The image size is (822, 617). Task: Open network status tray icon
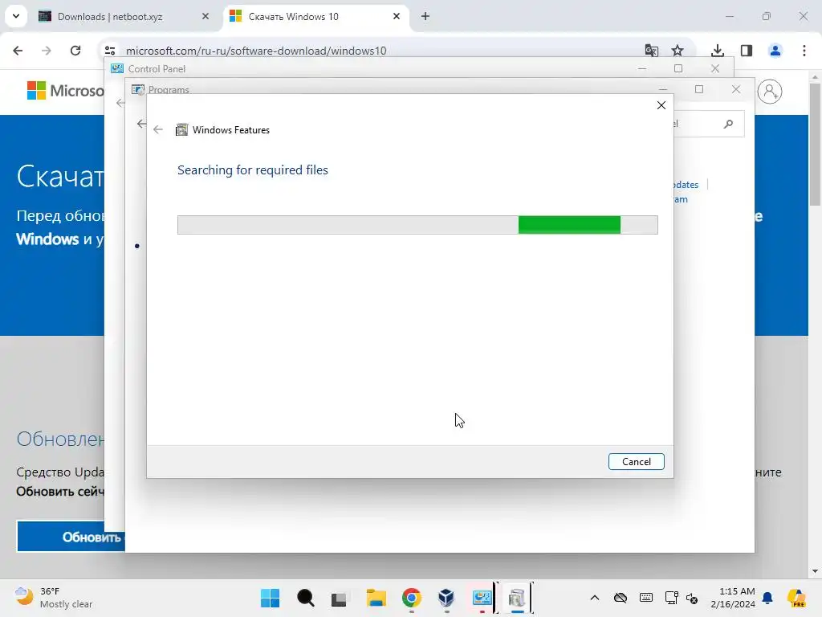[671, 598]
